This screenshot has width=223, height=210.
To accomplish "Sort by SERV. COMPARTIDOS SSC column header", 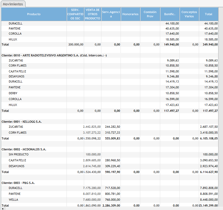I will click(x=75, y=14).
